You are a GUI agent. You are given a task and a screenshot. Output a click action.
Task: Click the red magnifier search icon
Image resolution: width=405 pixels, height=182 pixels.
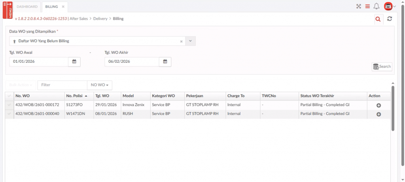(378, 19)
